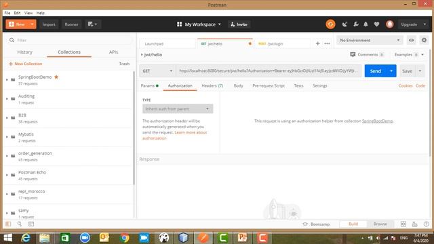Viewport: 434px width, 244px height.
Task: Switch to Browse mode
Action: [380, 224]
